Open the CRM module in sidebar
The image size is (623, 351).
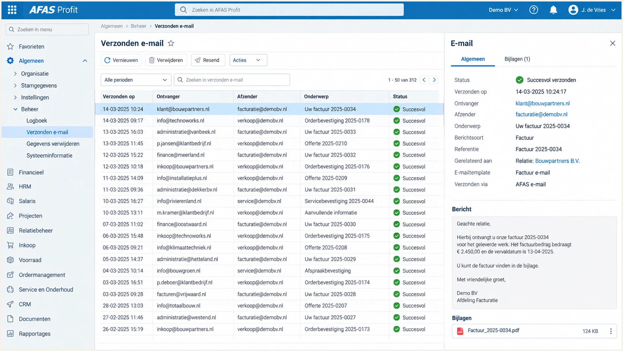[25, 304]
